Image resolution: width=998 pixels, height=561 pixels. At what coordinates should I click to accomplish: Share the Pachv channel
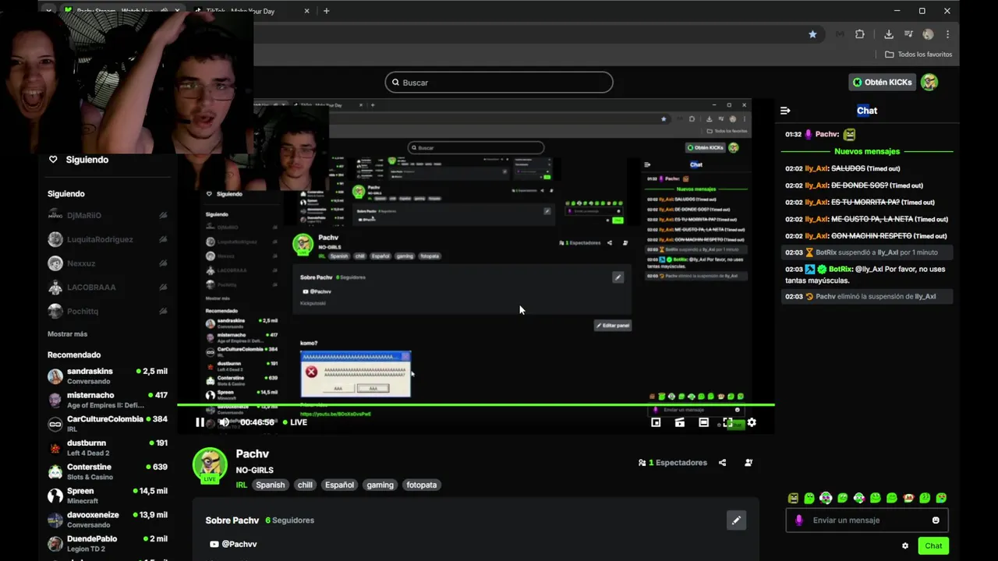(x=722, y=463)
